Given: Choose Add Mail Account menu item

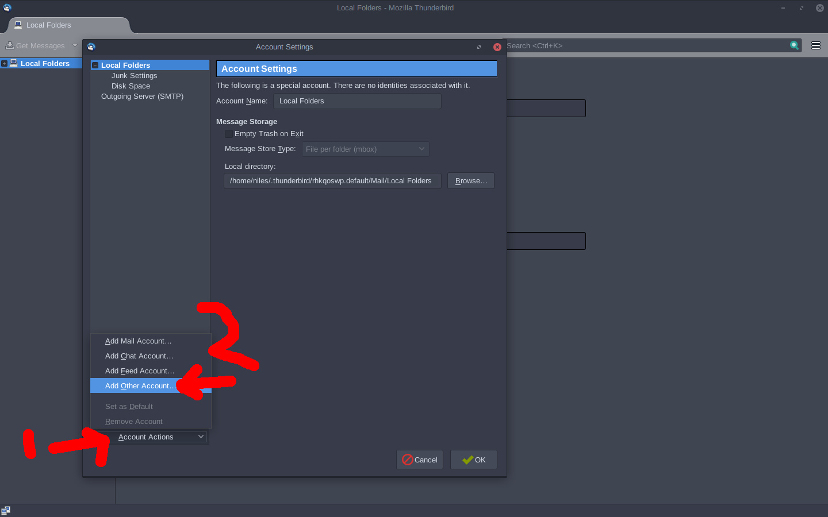Looking at the screenshot, I should (x=151, y=341).
